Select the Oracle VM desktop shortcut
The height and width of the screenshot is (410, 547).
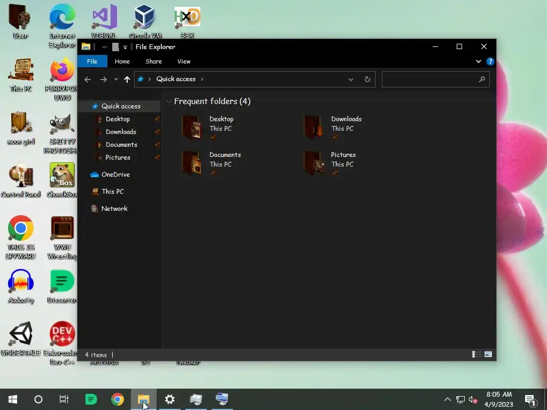point(145,22)
